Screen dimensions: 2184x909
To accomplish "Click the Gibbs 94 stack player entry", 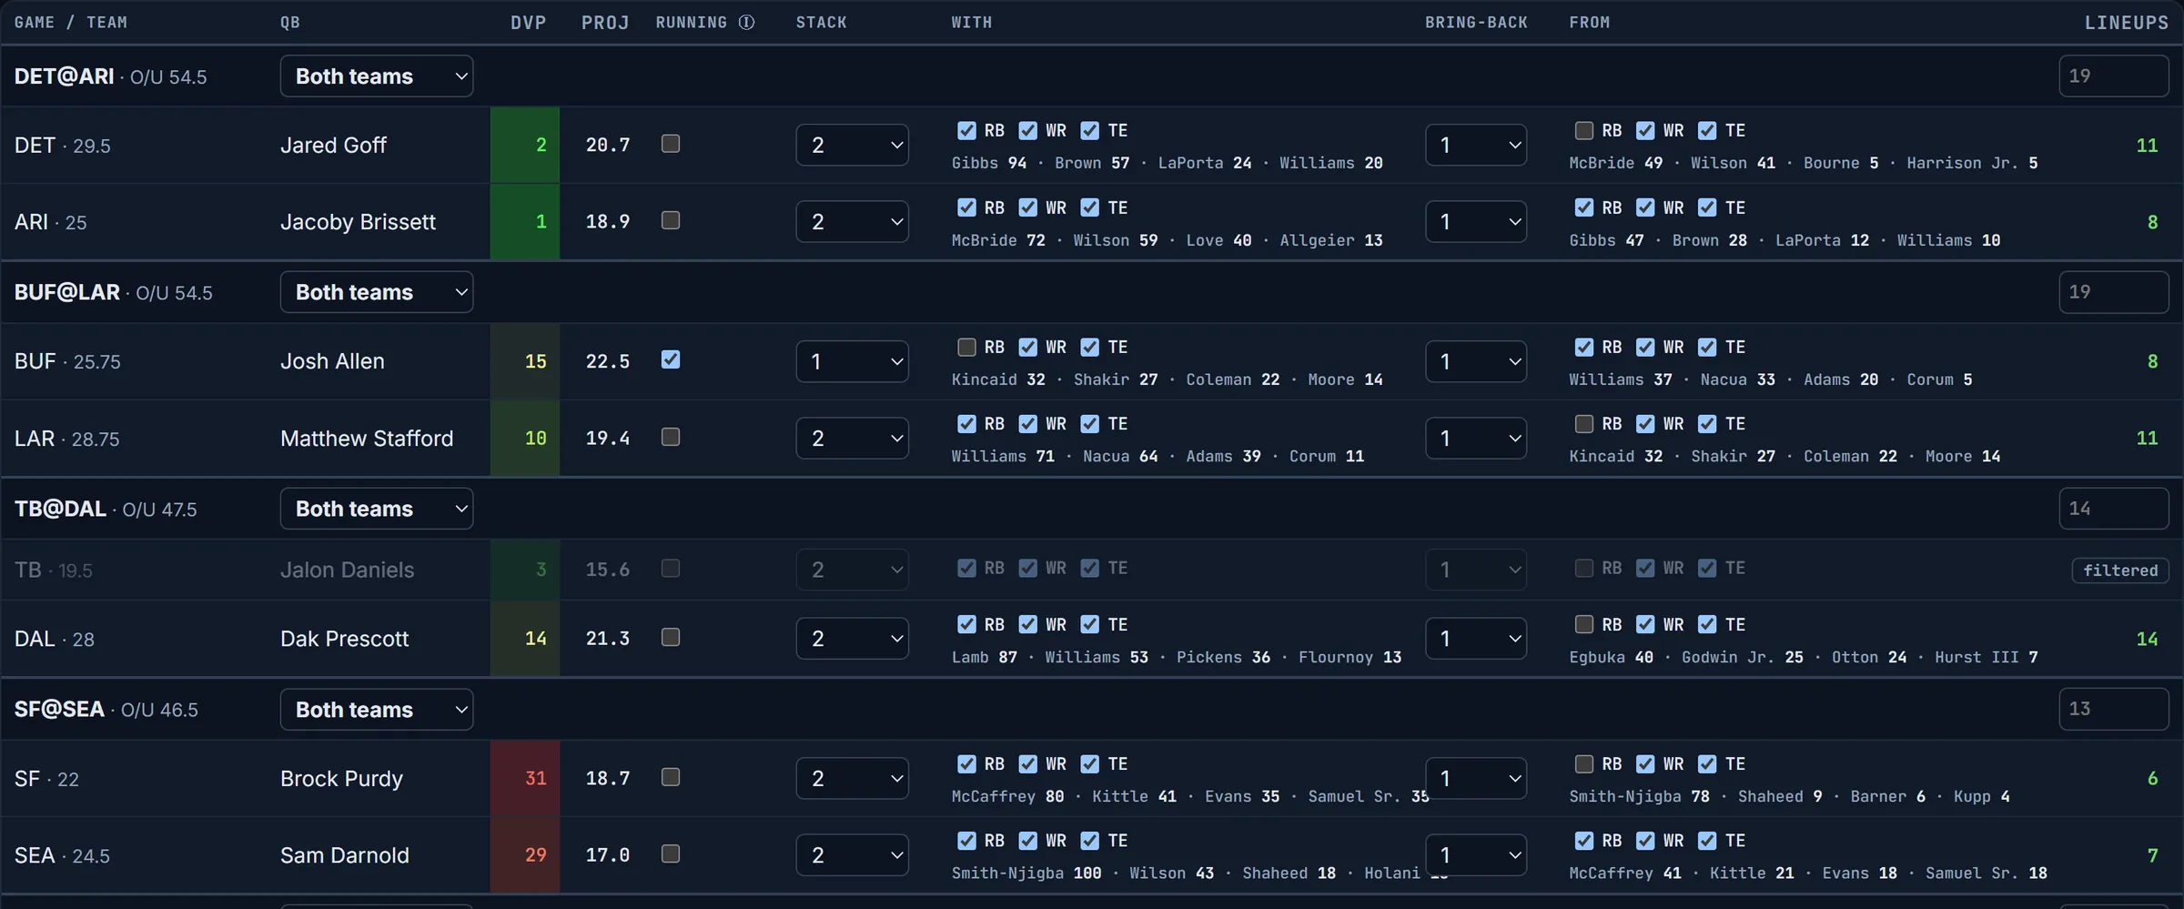I will click(989, 163).
